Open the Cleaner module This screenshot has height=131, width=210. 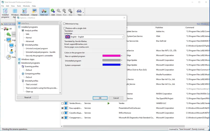[34, 12]
